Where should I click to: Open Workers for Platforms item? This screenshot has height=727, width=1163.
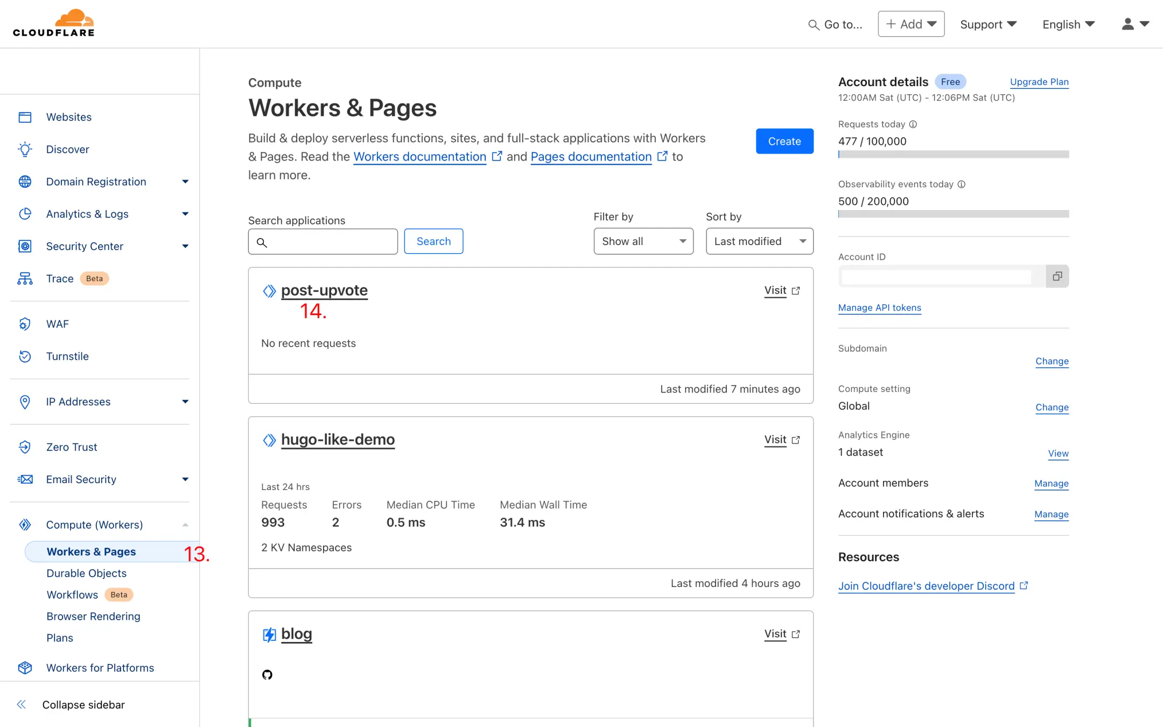click(100, 668)
